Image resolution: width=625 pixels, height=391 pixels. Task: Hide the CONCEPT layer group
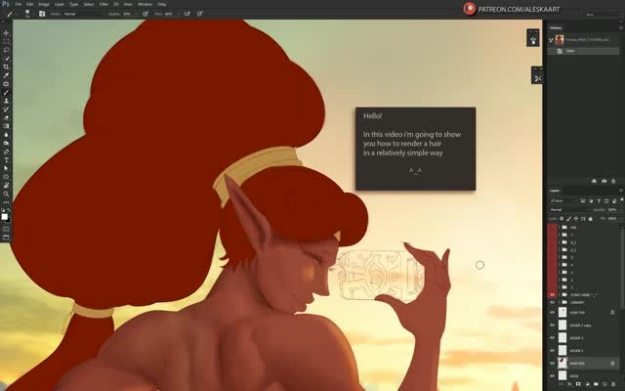552,302
